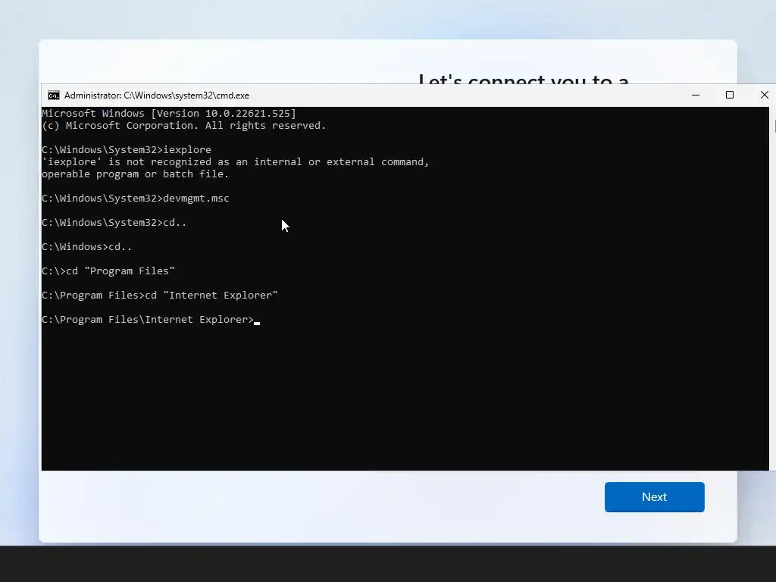Click the setup heading "Let's connect you to a"
This screenshot has height=582, width=776.
pyautogui.click(x=524, y=78)
